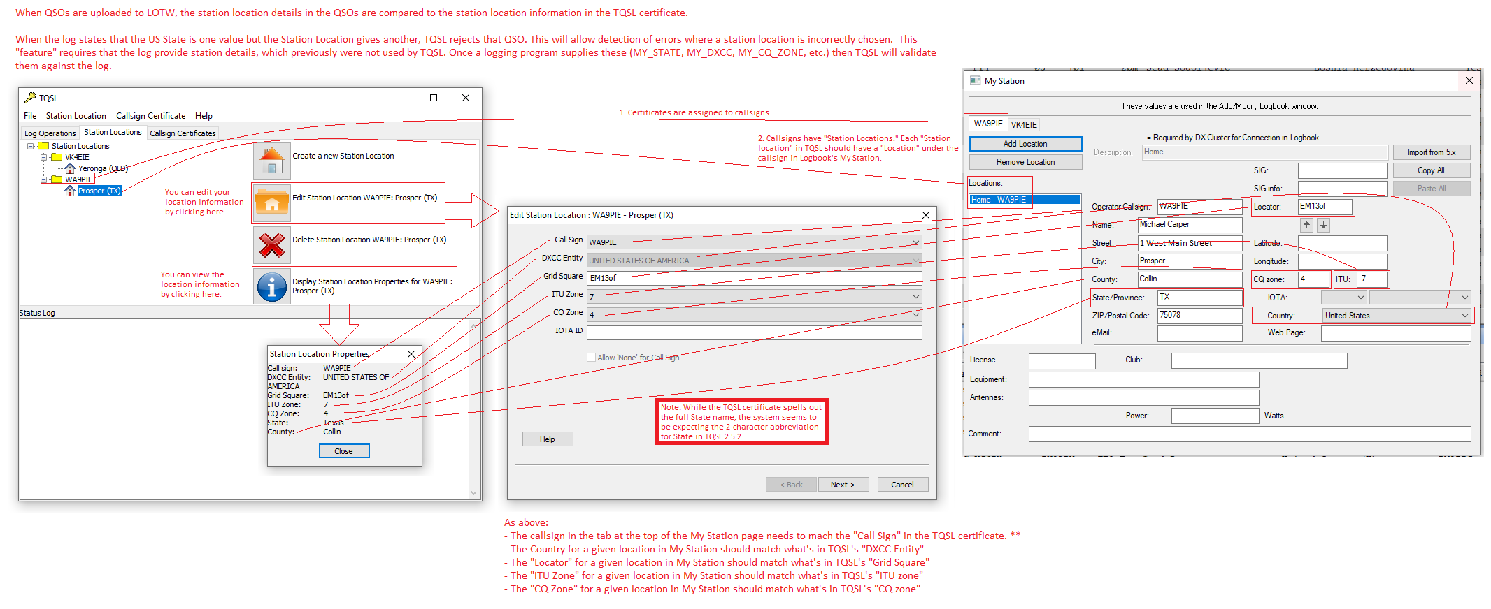The width and height of the screenshot is (1491, 609).
Task: Select the VK4EIE tab in My Station
Action: pos(1024,125)
